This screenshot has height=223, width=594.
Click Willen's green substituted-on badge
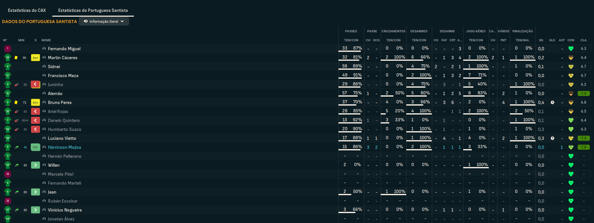click(x=36, y=165)
